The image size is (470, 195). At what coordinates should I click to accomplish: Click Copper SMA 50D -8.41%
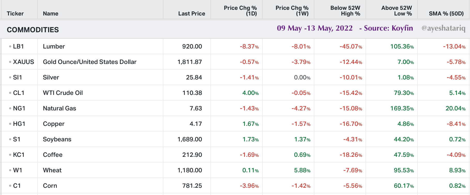coord(456,124)
